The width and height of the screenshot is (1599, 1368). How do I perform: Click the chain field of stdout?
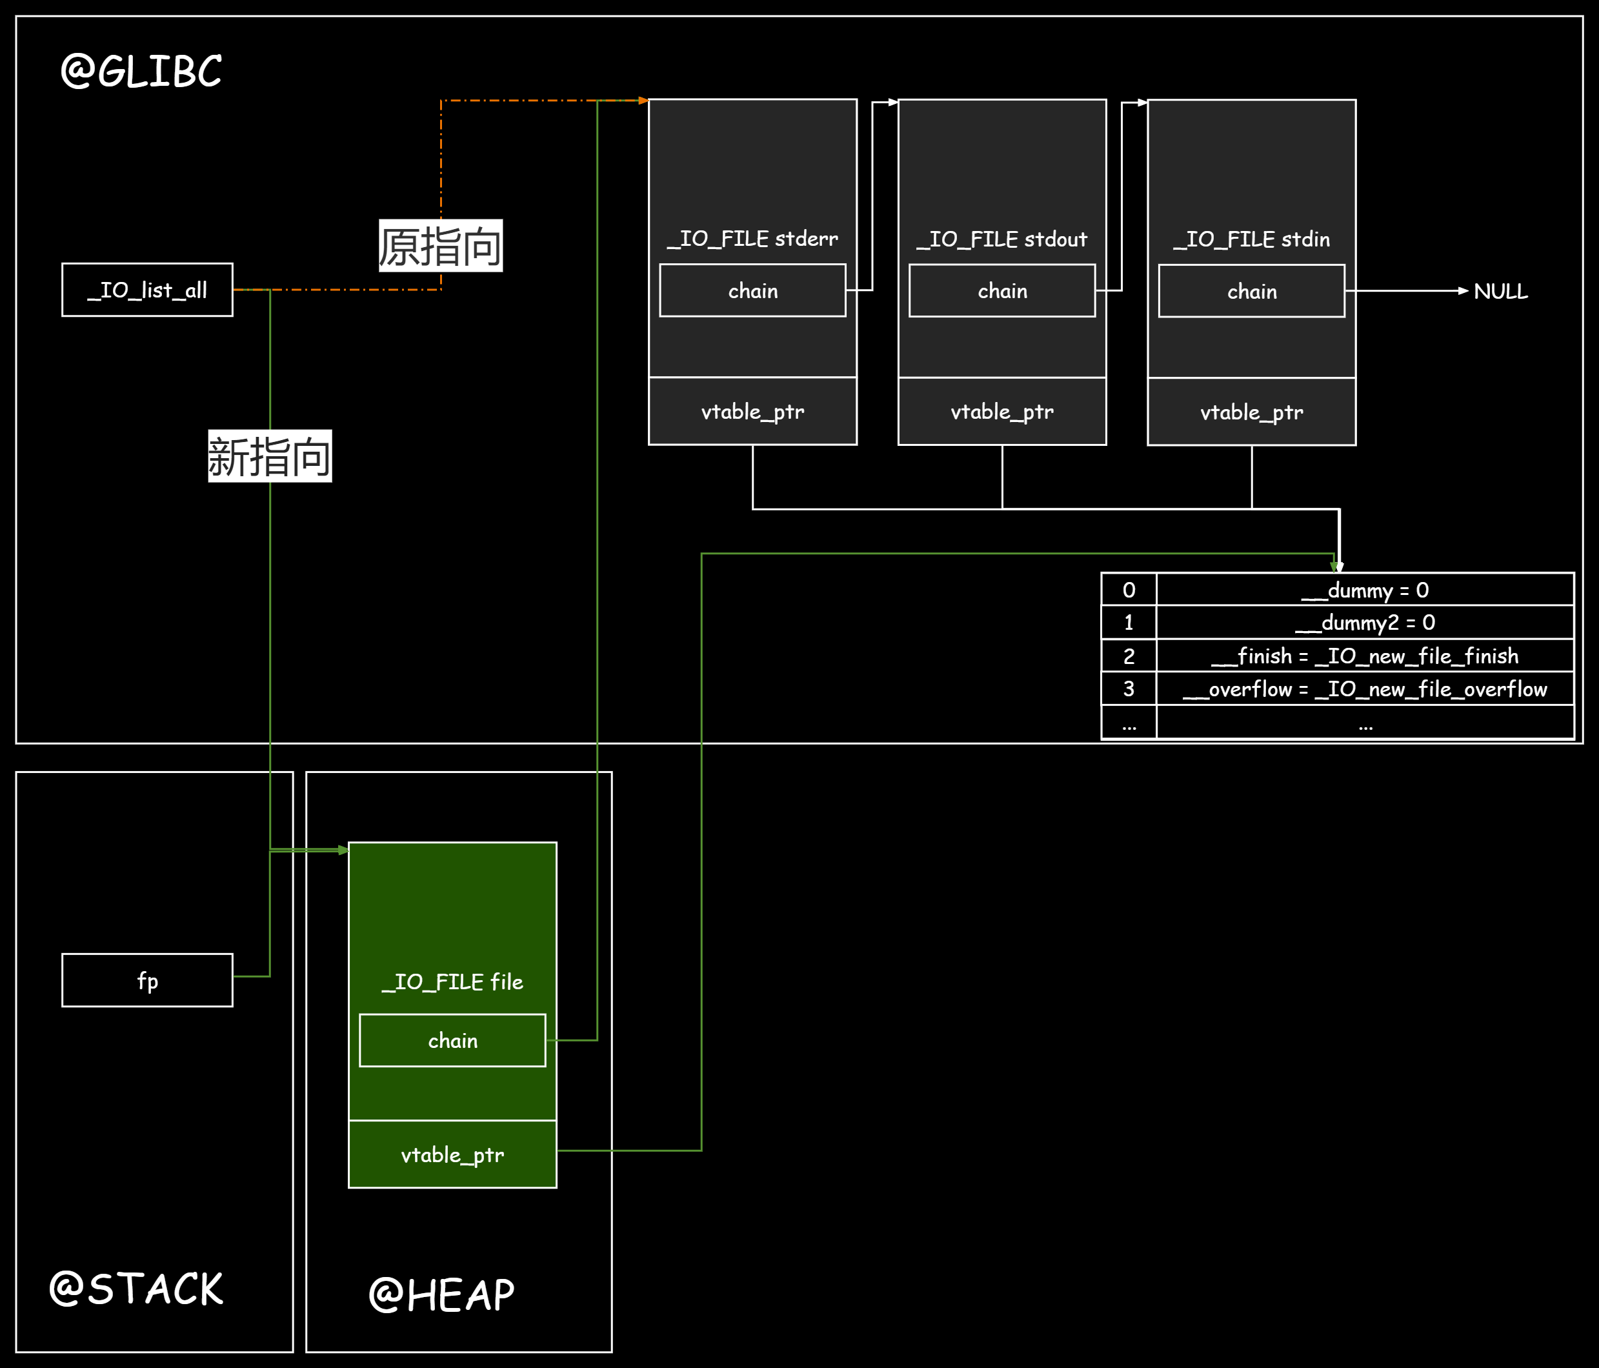(1001, 291)
